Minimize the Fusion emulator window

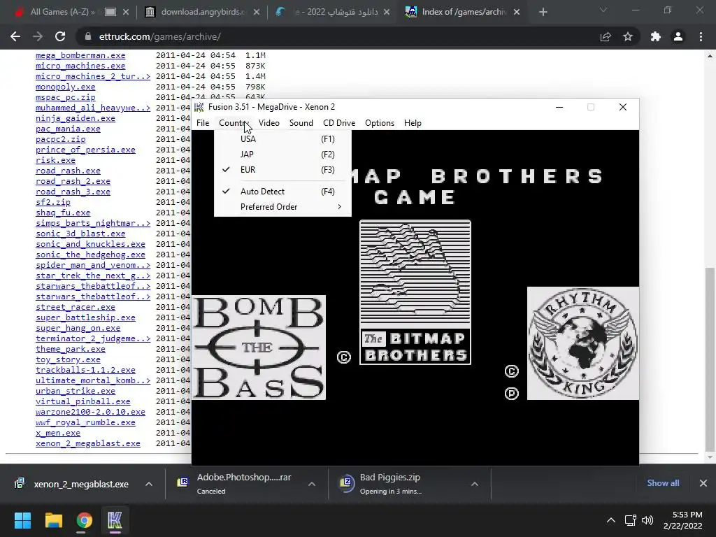tap(559, 107)
